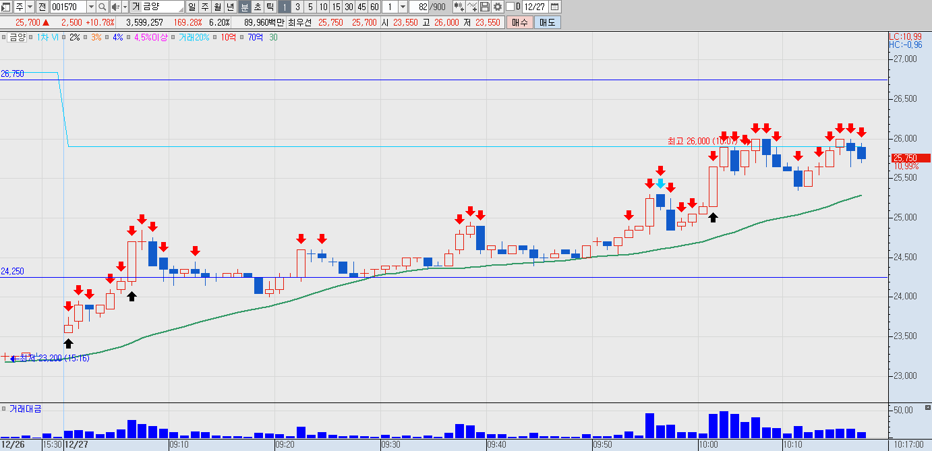Click the save floppy disk icon
This screenshot has width=932, height=451.
point(485,7)
